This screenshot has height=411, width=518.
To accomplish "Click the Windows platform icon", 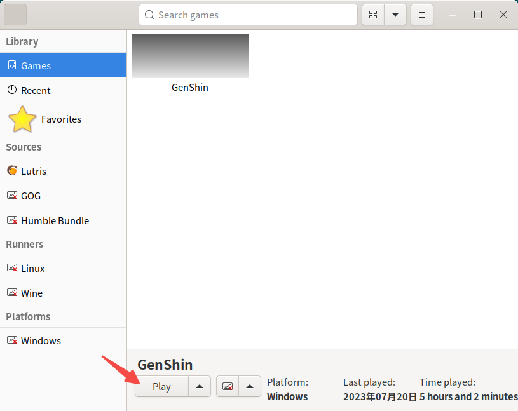I will coord(12,340).
